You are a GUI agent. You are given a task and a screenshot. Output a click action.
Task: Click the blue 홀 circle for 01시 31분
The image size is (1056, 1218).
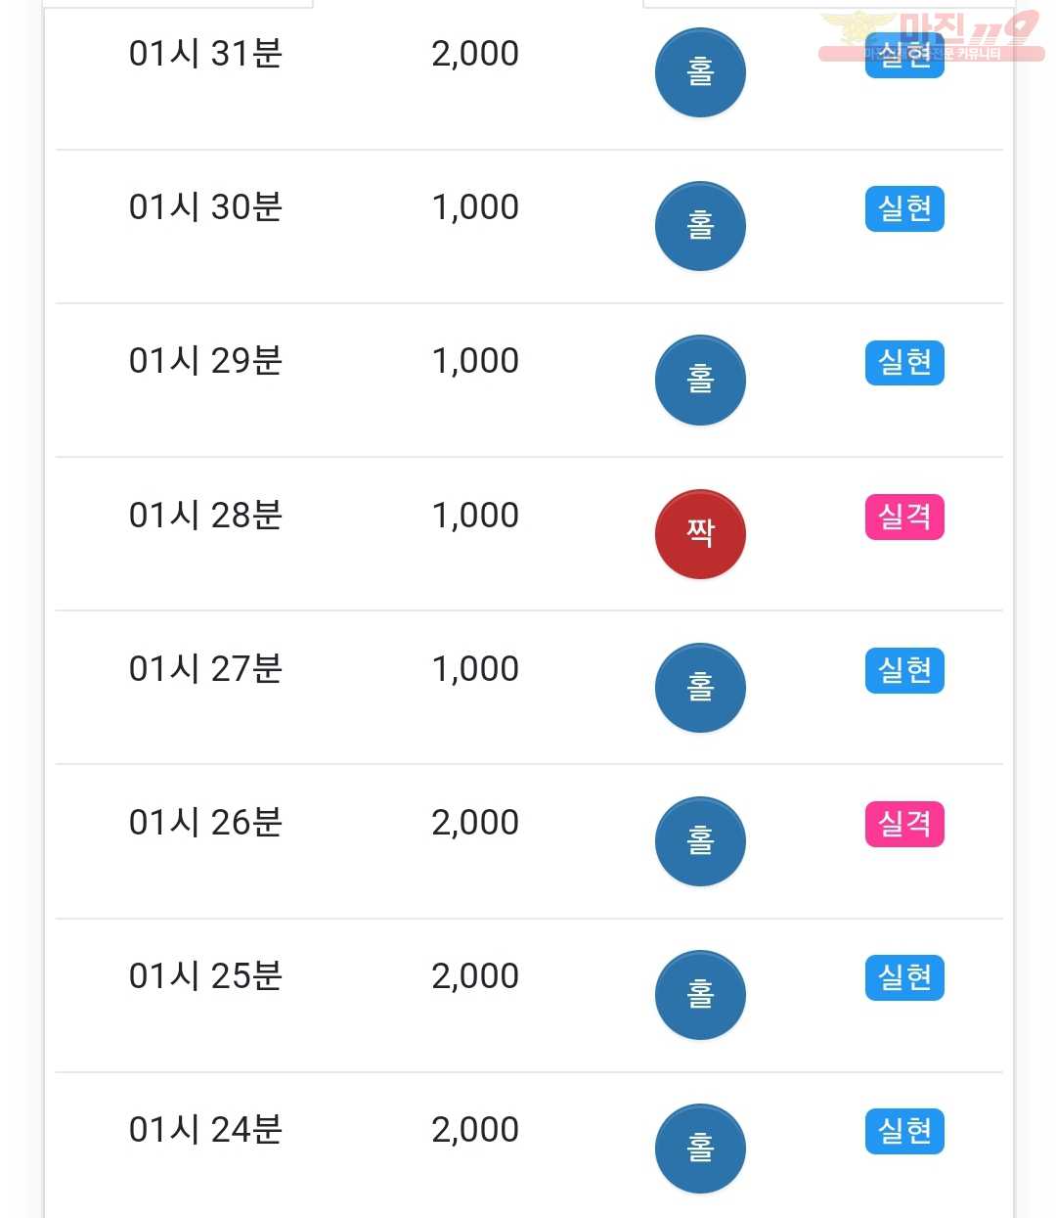coord(700,73)
